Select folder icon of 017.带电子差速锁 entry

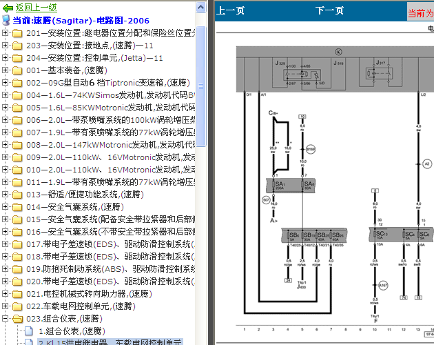[x=17, y=244]
